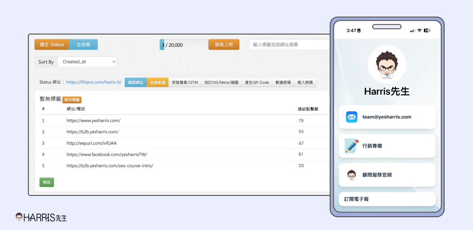Click the phone battery status icon

428,30
